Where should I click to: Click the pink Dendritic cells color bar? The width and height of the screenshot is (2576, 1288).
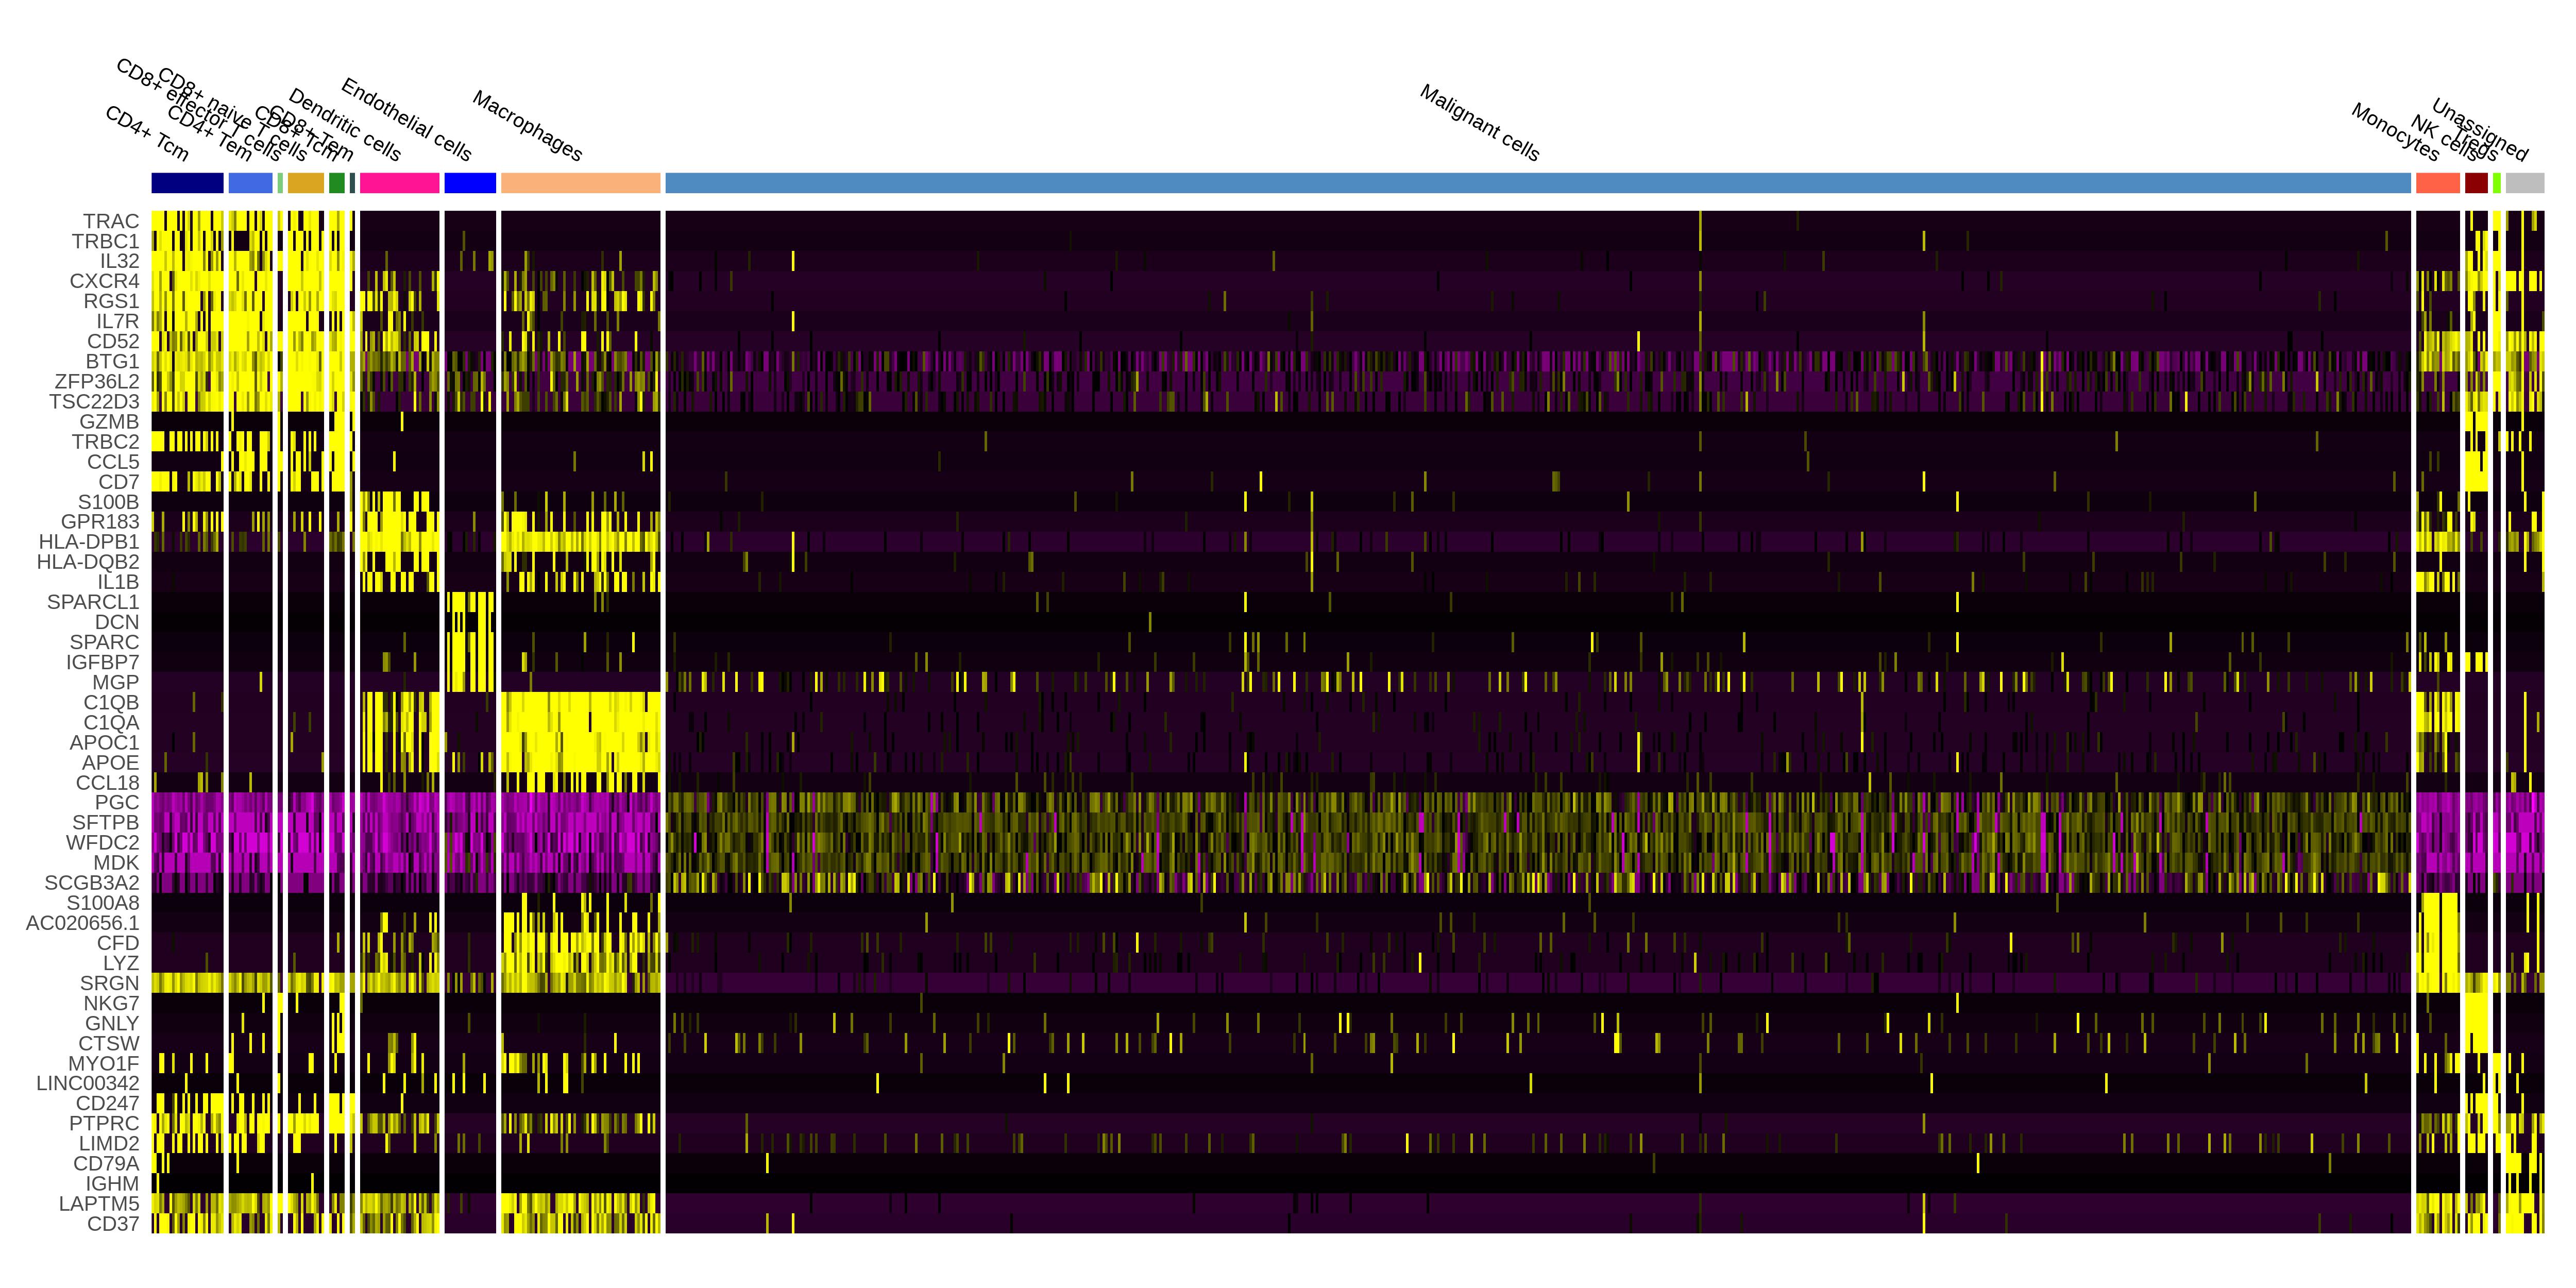(400, 183)
